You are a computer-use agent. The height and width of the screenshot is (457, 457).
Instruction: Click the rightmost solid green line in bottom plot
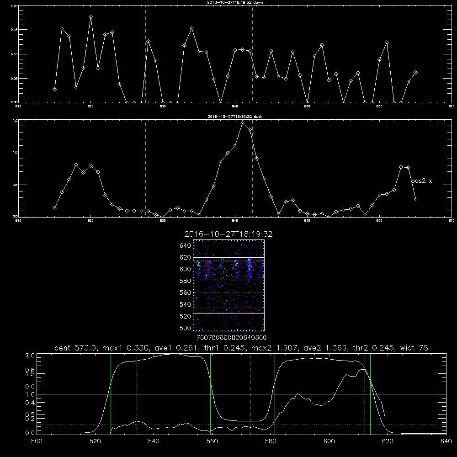(370, 394)
